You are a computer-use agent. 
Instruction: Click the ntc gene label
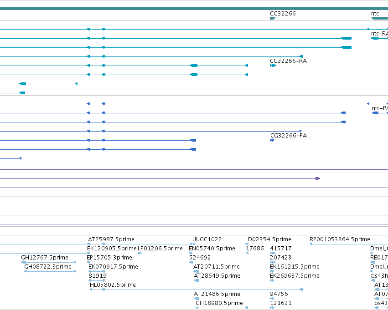(x=375, y=13)
